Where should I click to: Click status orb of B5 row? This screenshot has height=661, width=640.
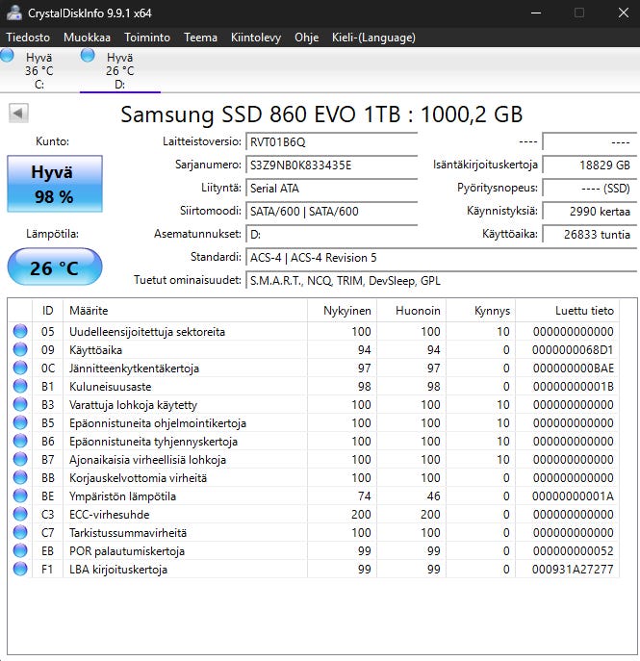point(20,422)
